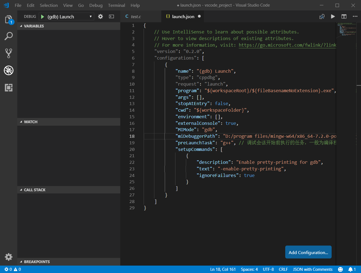Open notifications bell in status bar
361x273 pixels.
click(x=352, y=269)
